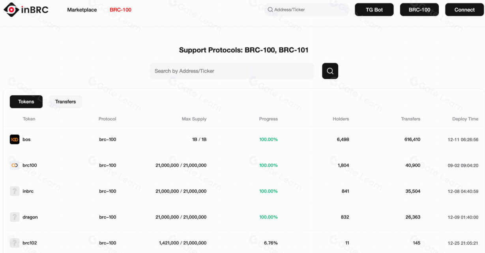The height and width of the screenshot is (253, 485).
Task: Click the bos token icon
Action: 15,139
